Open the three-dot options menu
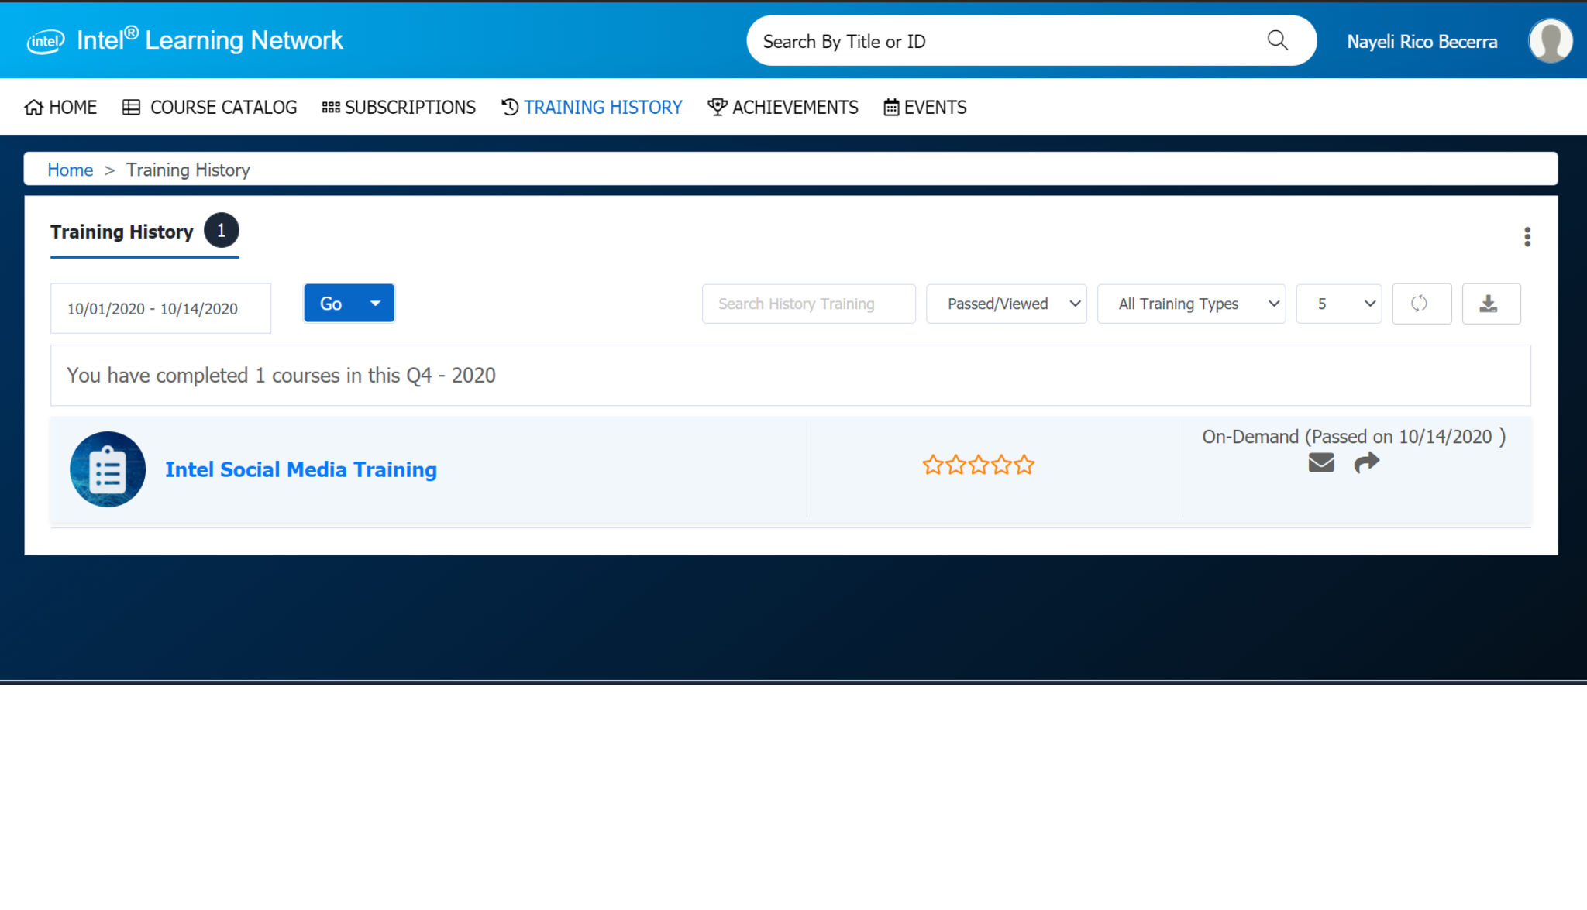 tap(1527, 237)
